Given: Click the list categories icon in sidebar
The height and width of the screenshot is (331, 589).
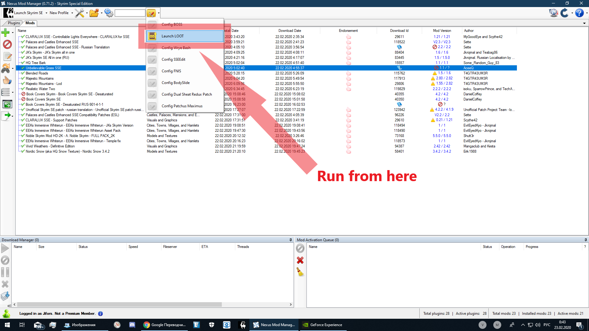Looking at the screenshot, I should 6,92.
